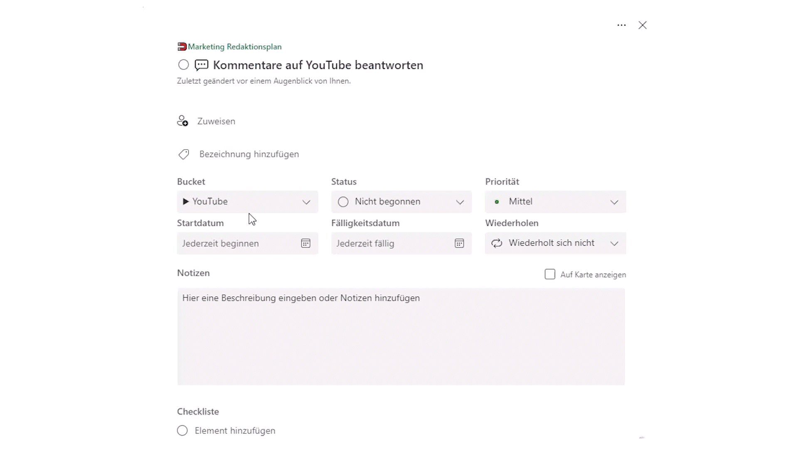Screen dimensions: 798x449
Task: Click the start date calendar icon
Action: coord(306,243)
